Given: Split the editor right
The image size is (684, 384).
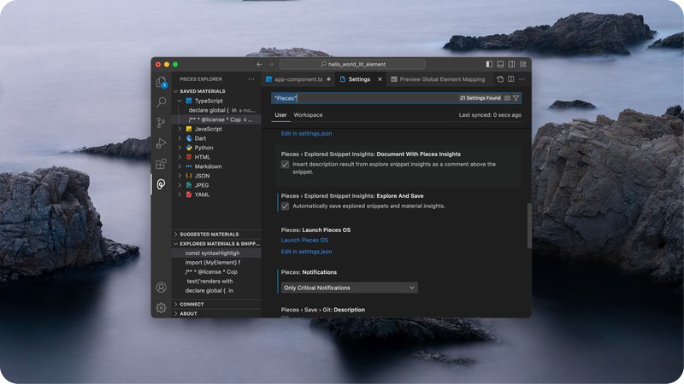Looking at the screenshot, I should [510, 79].
